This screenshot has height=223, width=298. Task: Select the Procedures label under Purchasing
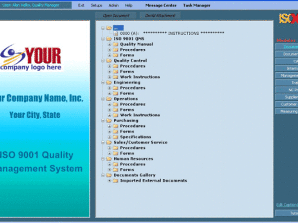pos(133,126)
